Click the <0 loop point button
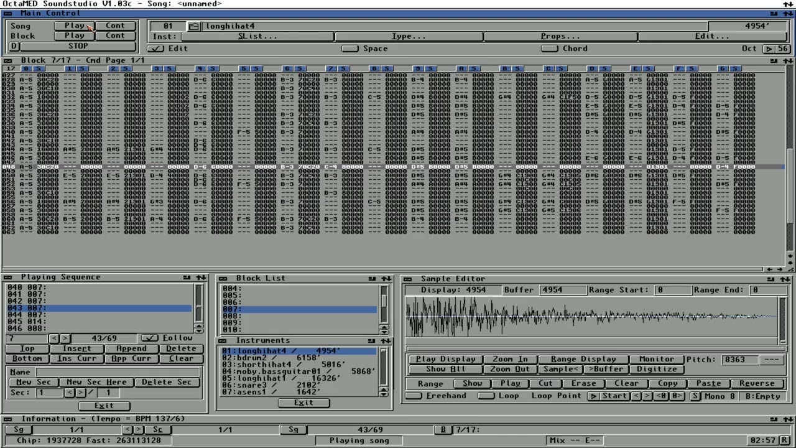The height and width of the screenshot is (448, 796). 662,396
